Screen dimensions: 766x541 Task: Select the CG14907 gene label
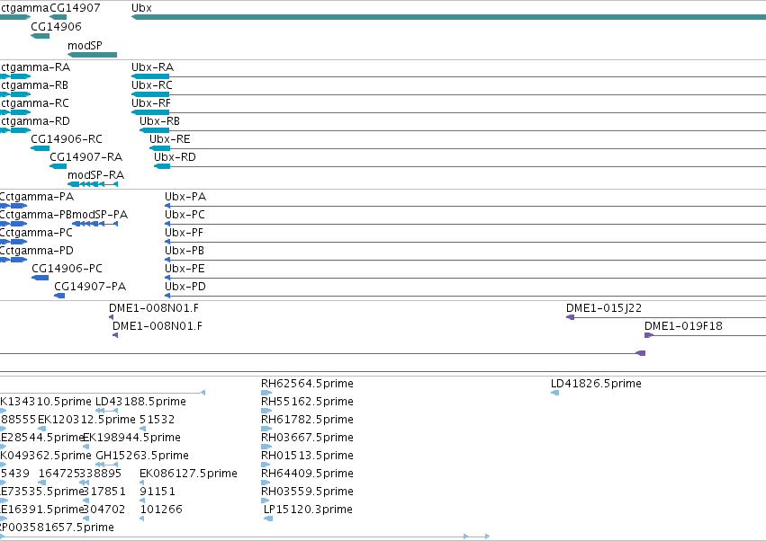pos(75,8)
